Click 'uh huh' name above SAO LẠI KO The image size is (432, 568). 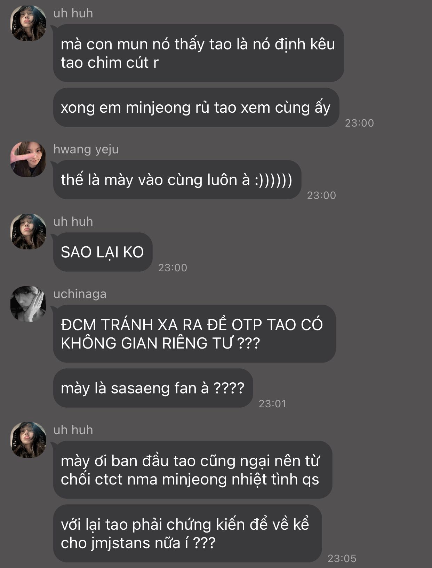pyautogui.click(x=73, y=221)
